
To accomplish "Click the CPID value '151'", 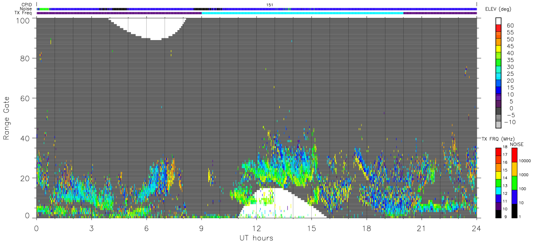I will click(270, 4).
